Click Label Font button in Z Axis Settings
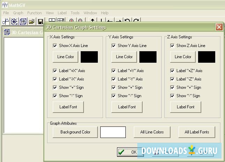 186,107
